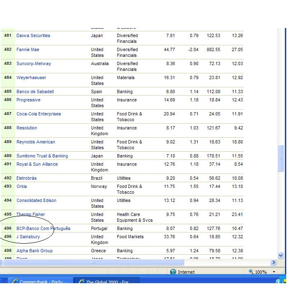Select Consolidated Edison assets value 28.34
287x284 pixels.
pyautogui.click(x=215, y=200)
